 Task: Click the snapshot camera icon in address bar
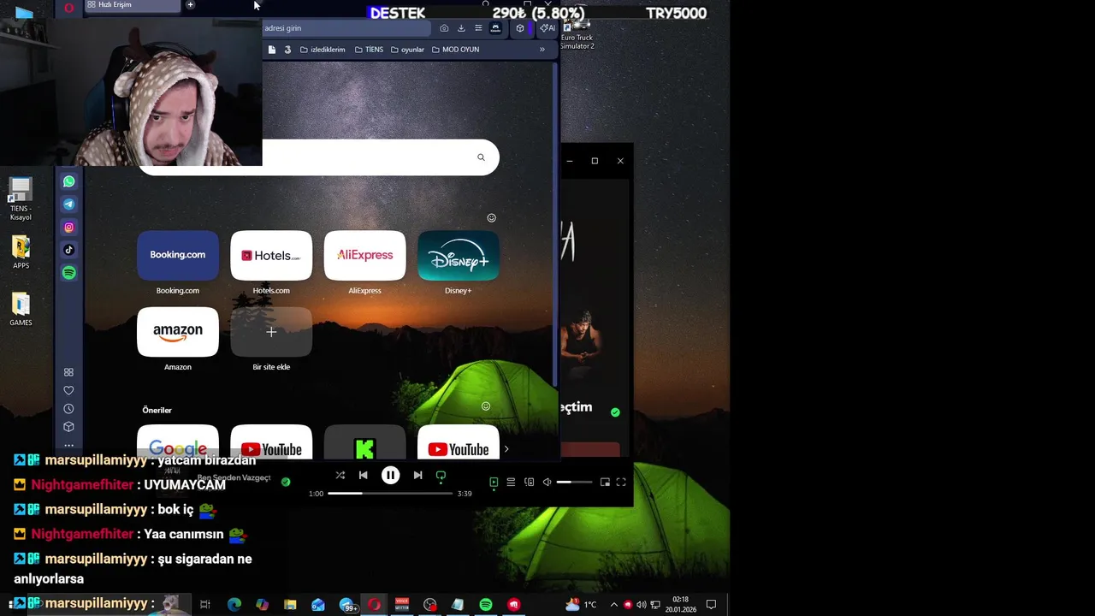pos(444,28)
